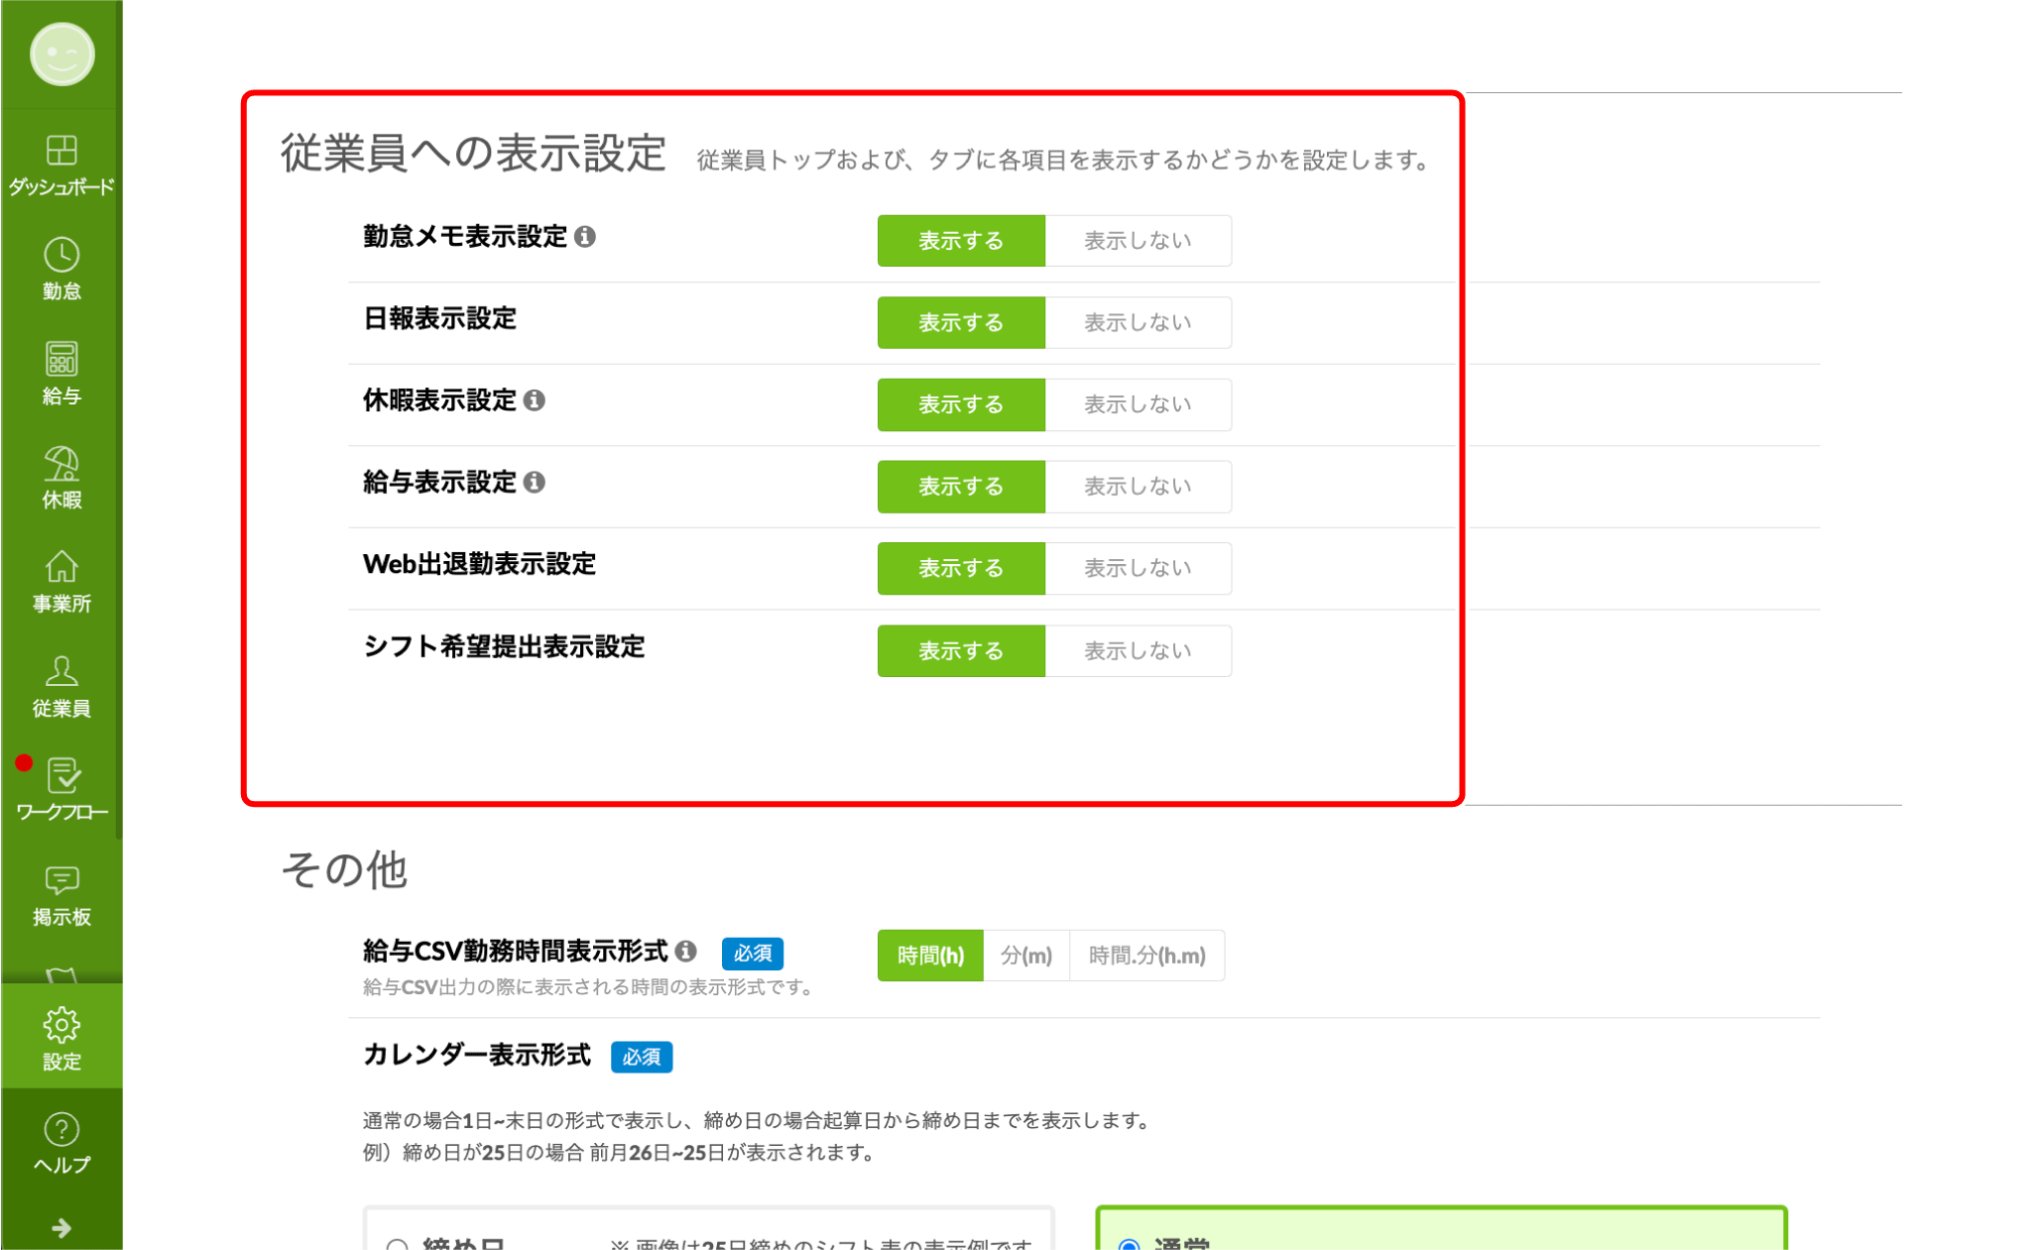Screen dimensions: 2043x1250
Task: Open ワークフロー checklist icon
Action: (x=61, y=776)
